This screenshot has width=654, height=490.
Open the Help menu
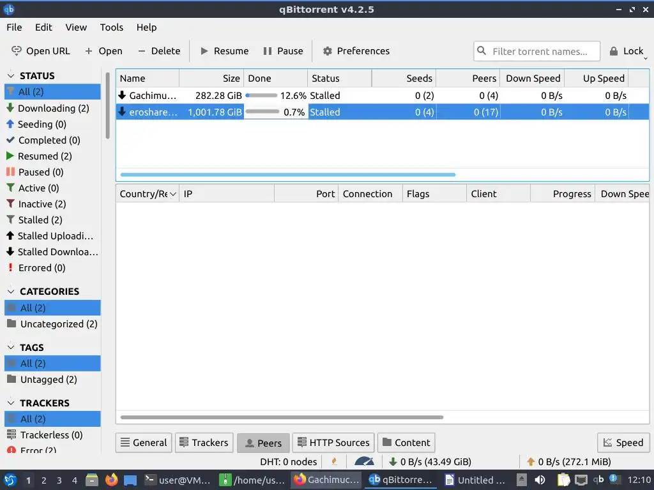(146, 27)
